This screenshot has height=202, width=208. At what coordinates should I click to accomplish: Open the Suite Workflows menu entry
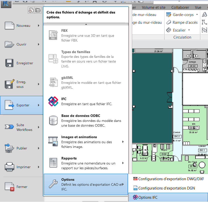tap(21, 127)
